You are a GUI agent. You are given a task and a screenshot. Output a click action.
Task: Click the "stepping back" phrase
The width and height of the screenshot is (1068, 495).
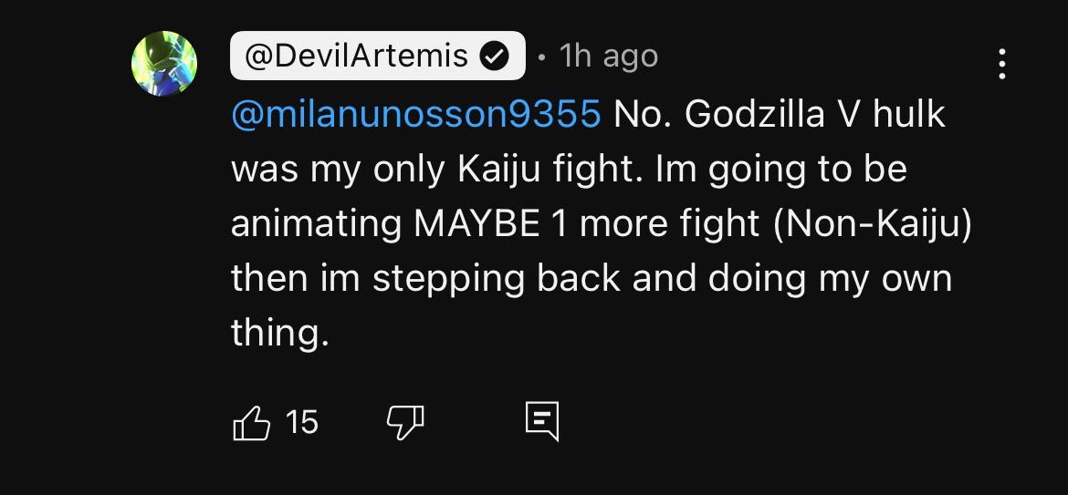point(498,278)
